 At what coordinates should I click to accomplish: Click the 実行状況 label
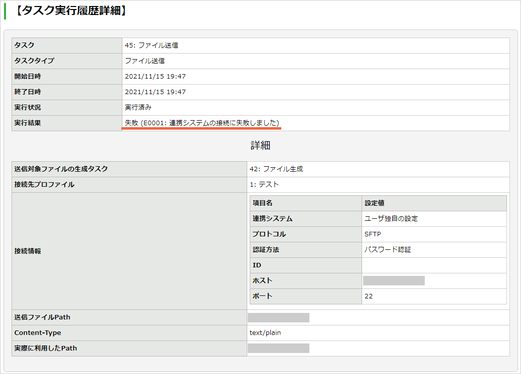coord(28,108)
